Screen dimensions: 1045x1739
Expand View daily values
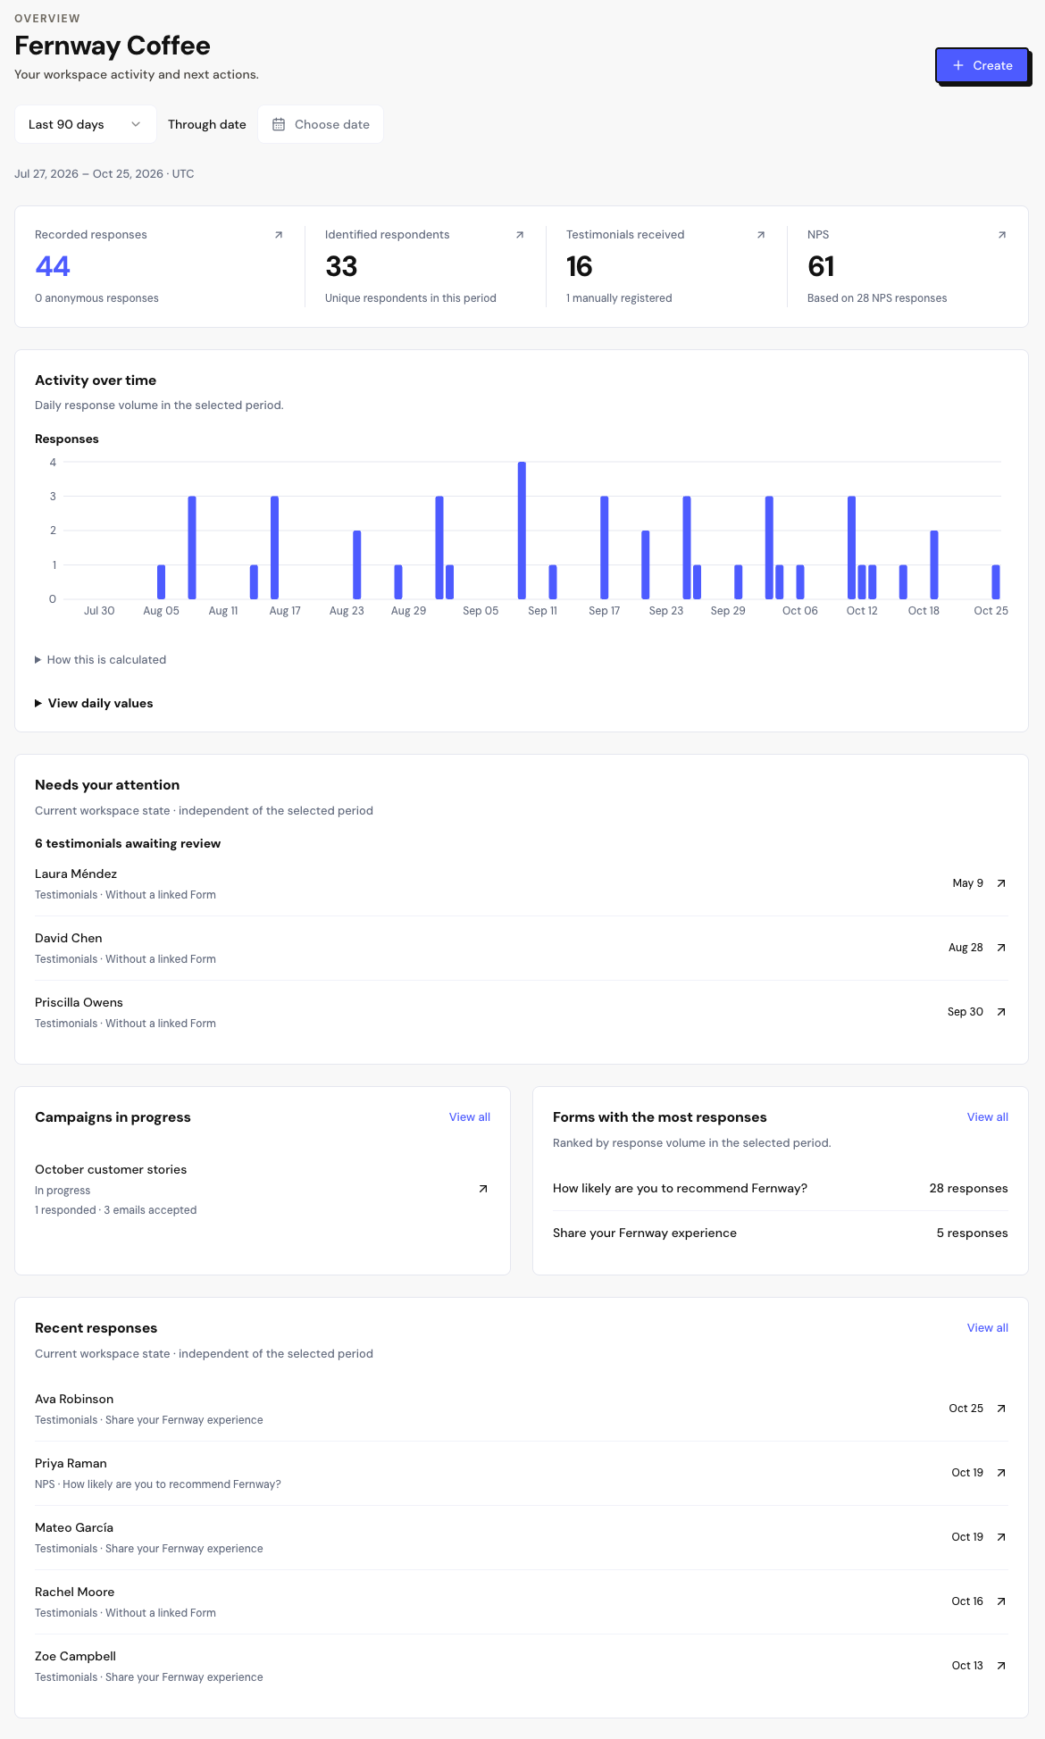94,704
